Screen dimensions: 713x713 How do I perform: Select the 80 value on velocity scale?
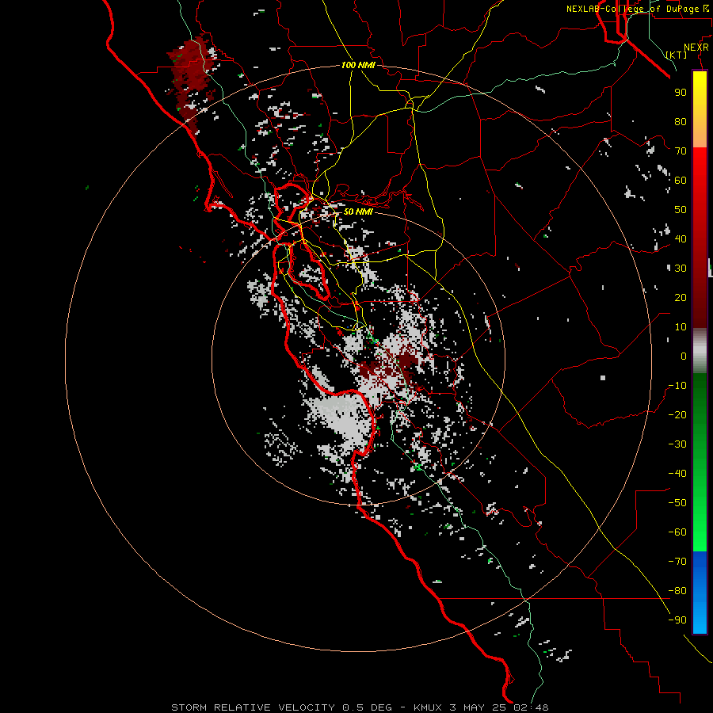681,122
